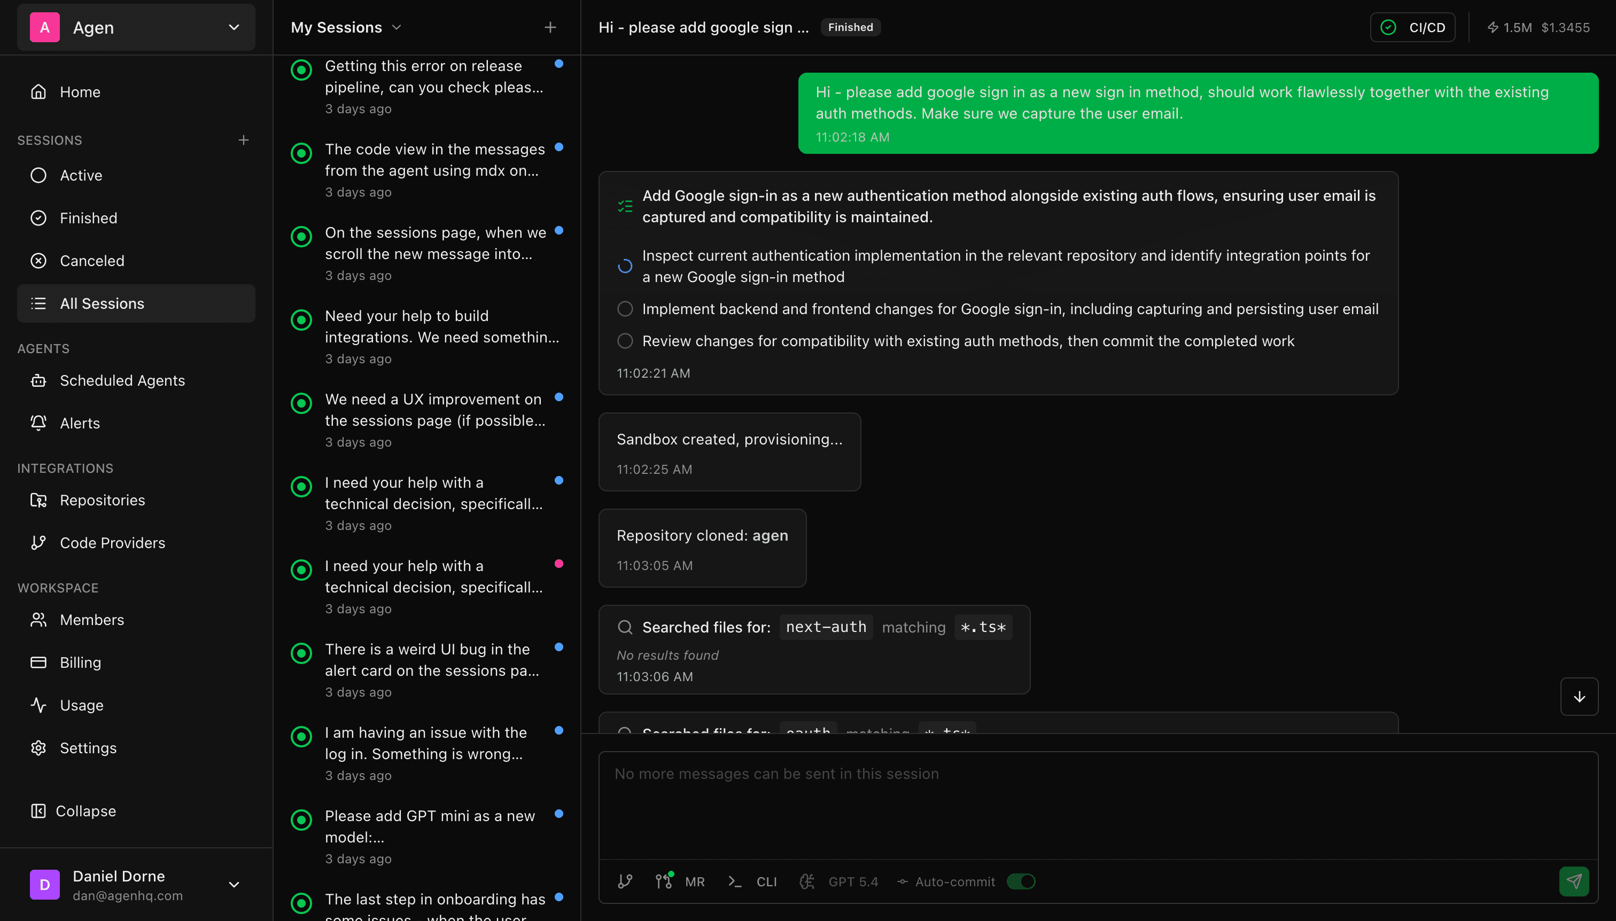
Task: Expand the Daniel Dorne account menu
Action: [x=234, y=884]
